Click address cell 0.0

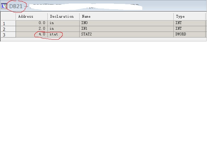pyautogui.click(x=31, y=23)
